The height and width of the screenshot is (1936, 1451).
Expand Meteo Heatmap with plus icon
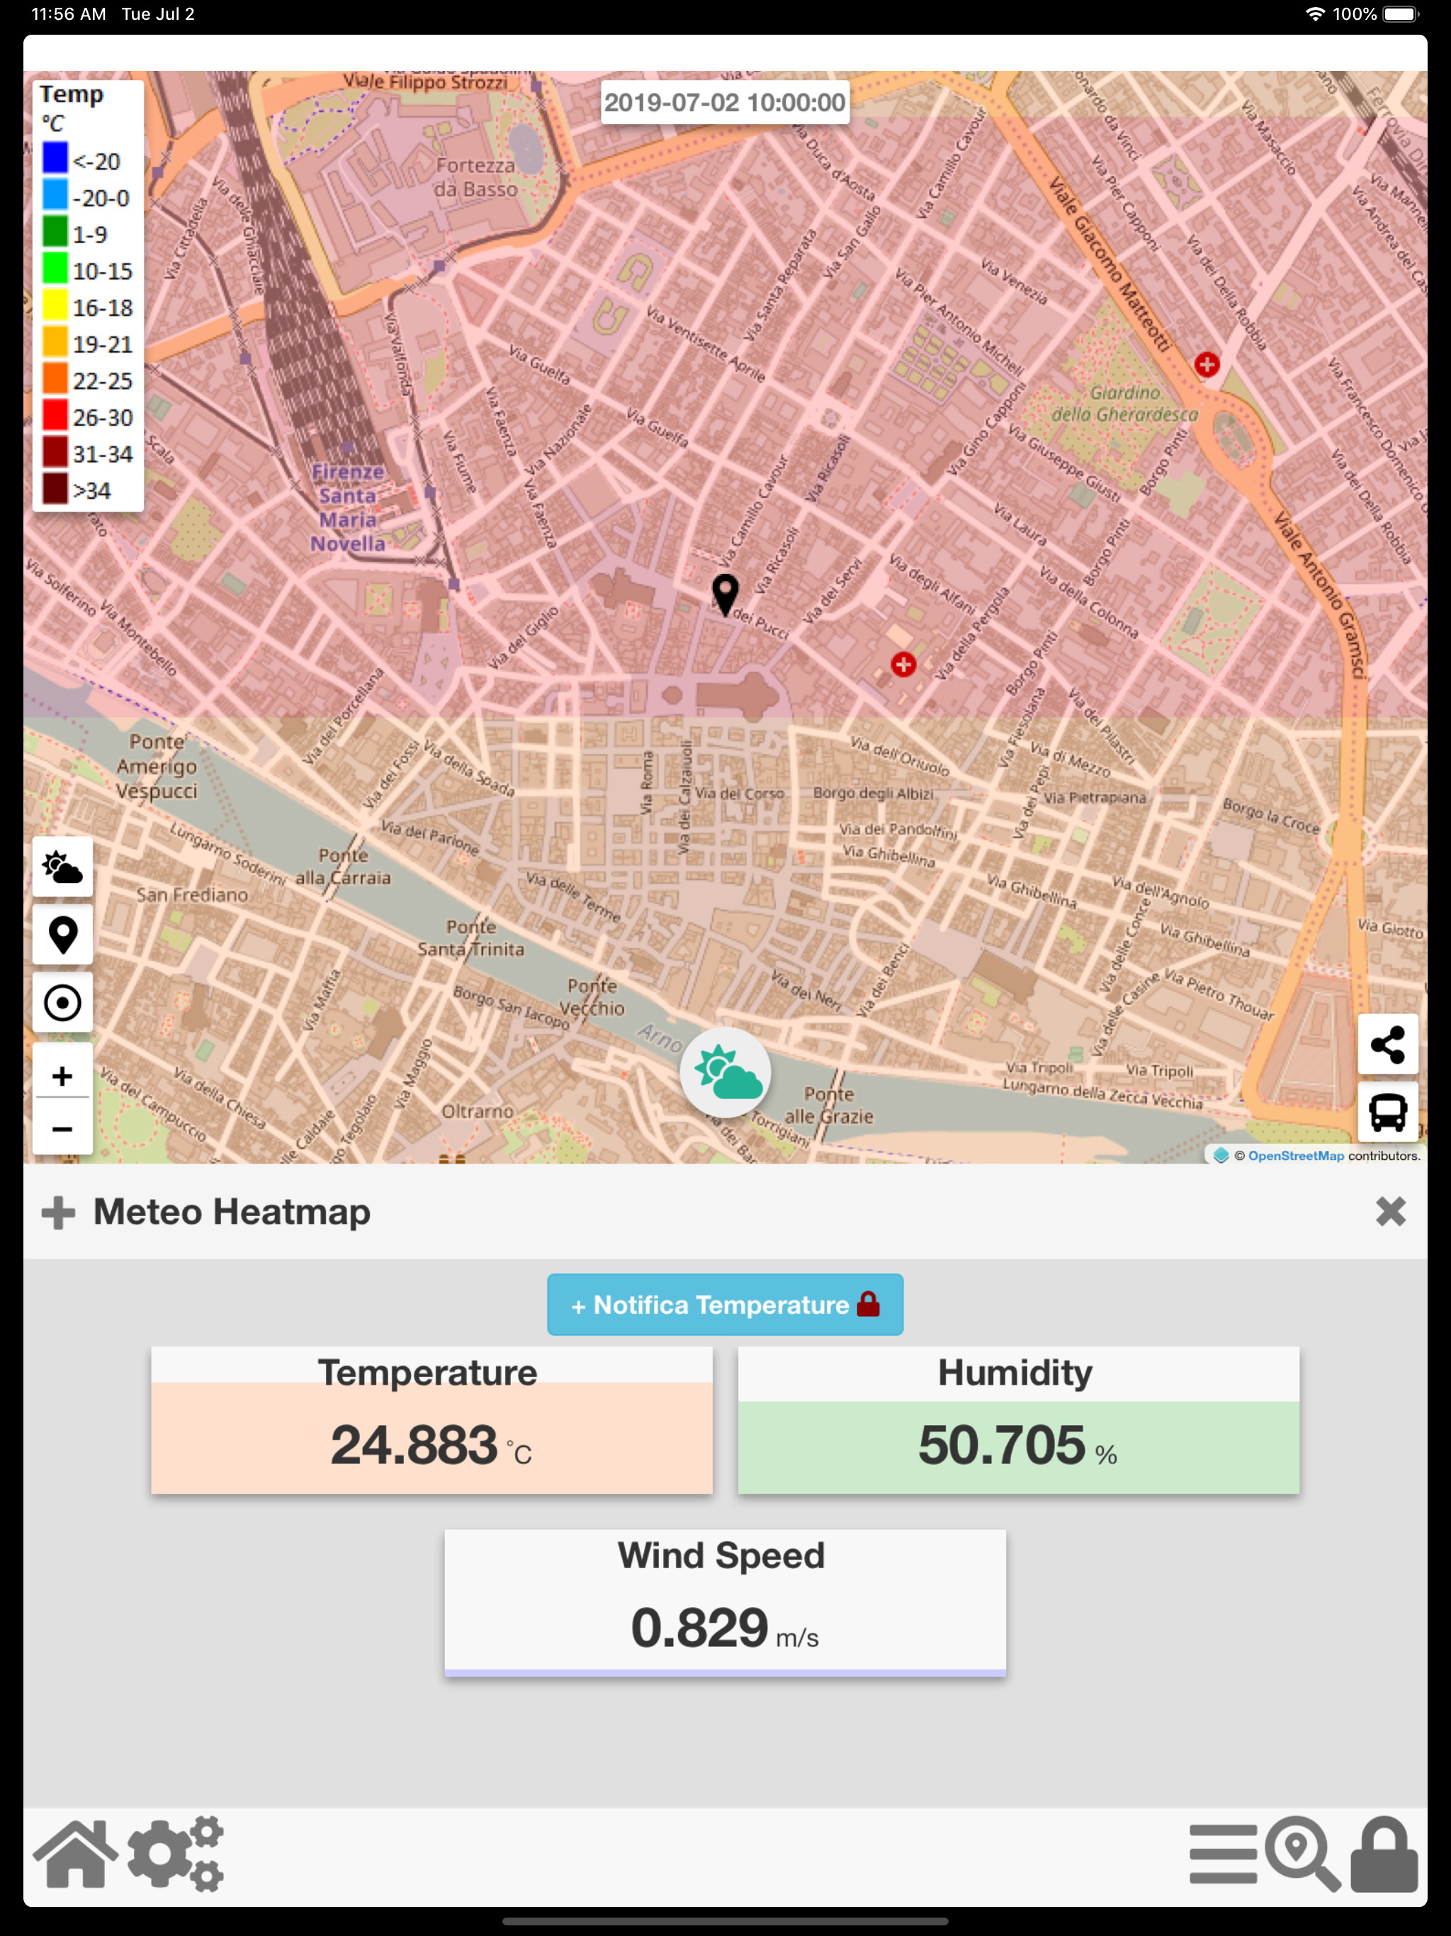click(x=58, y=1212)
